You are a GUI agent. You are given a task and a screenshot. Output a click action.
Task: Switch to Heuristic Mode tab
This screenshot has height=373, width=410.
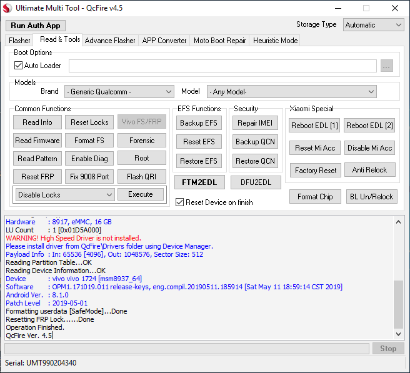(x=275, y=41)
